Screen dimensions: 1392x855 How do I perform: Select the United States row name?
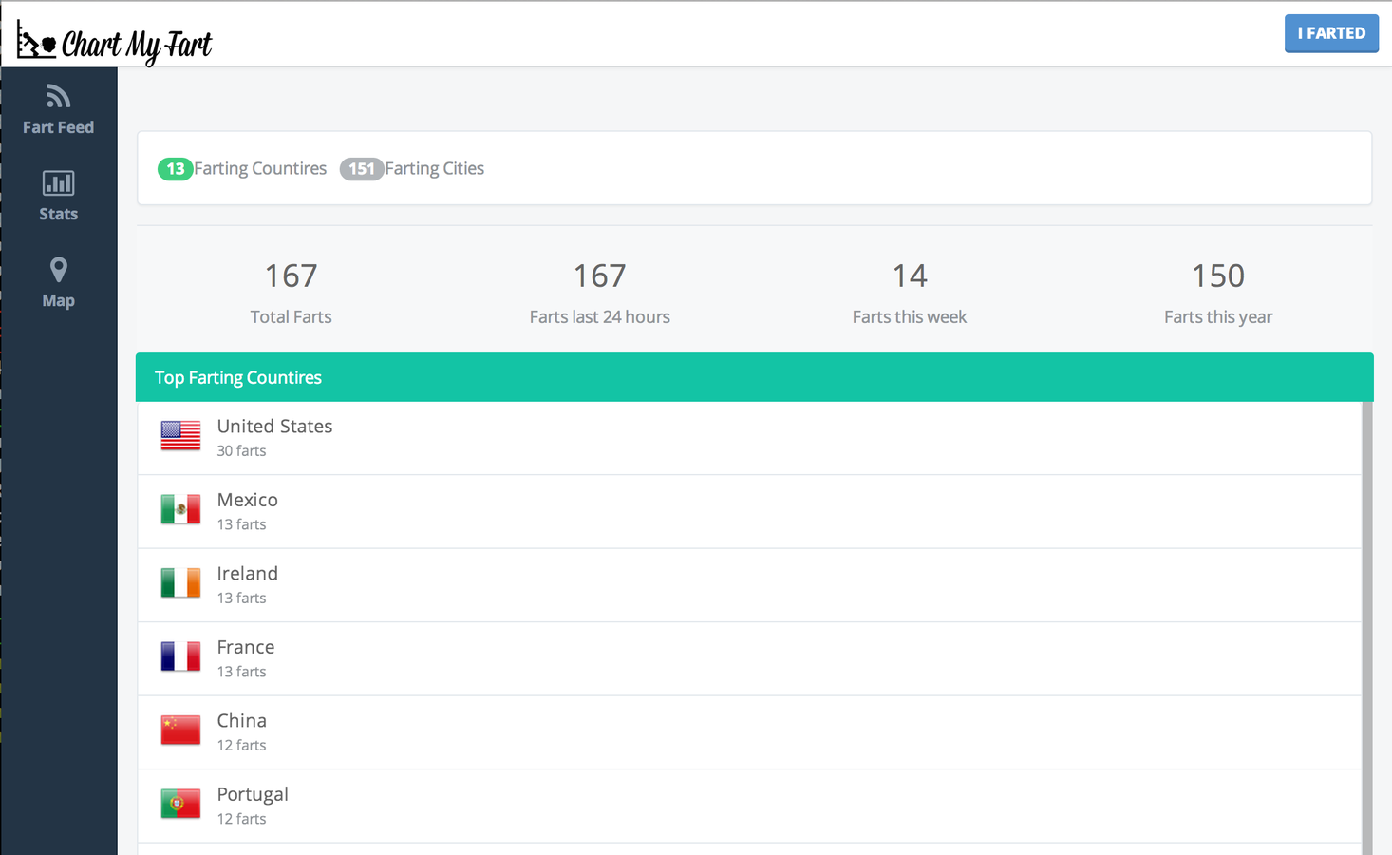(274, 427)
